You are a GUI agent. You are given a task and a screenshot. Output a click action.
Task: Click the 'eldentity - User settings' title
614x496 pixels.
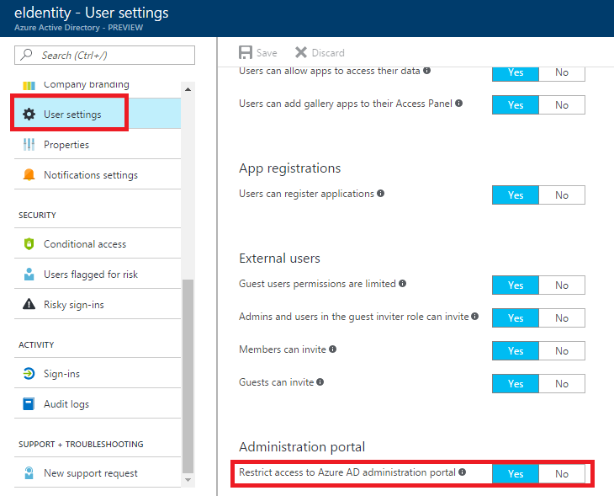pos(91,13)
